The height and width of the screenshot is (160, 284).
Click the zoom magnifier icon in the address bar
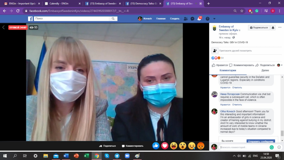[235, 11]
